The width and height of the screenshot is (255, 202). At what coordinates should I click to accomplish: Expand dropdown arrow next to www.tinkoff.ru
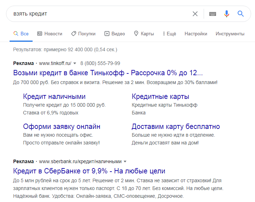point(75,63)
